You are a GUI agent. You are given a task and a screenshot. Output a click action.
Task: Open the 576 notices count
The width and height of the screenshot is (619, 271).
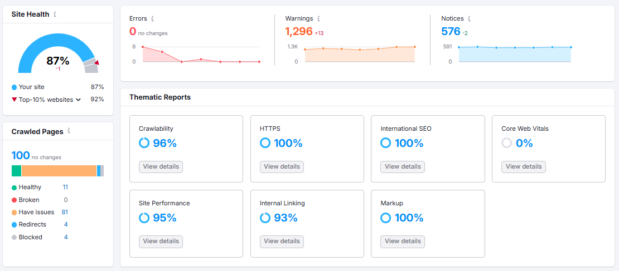pyautogui.click(x=451, y=32)
